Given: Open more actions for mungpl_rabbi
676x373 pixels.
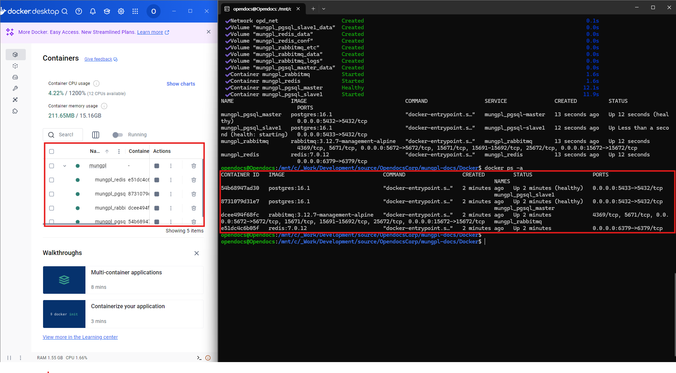Looking at the screenshot, I should (x=171, y=208).
